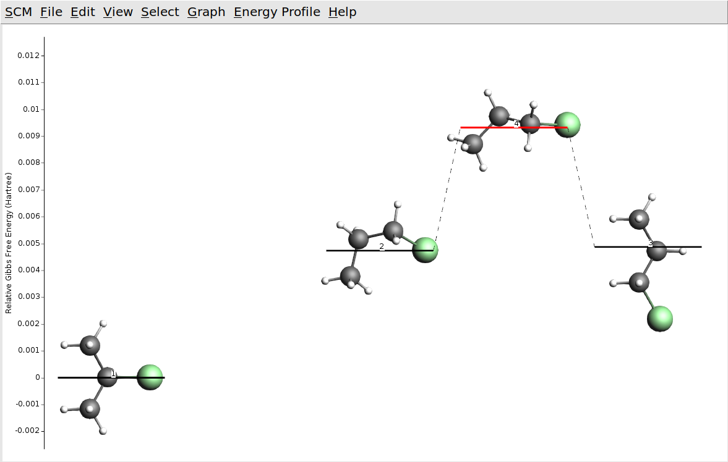
Task: Open the Energy Profile menu
Action: 276,12
